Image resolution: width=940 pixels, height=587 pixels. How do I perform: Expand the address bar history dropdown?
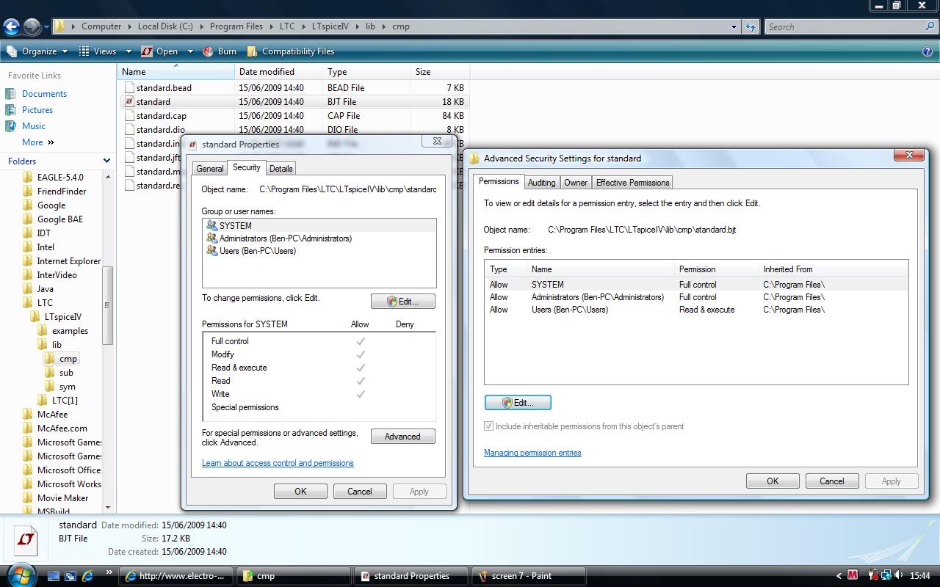(734, 27)
